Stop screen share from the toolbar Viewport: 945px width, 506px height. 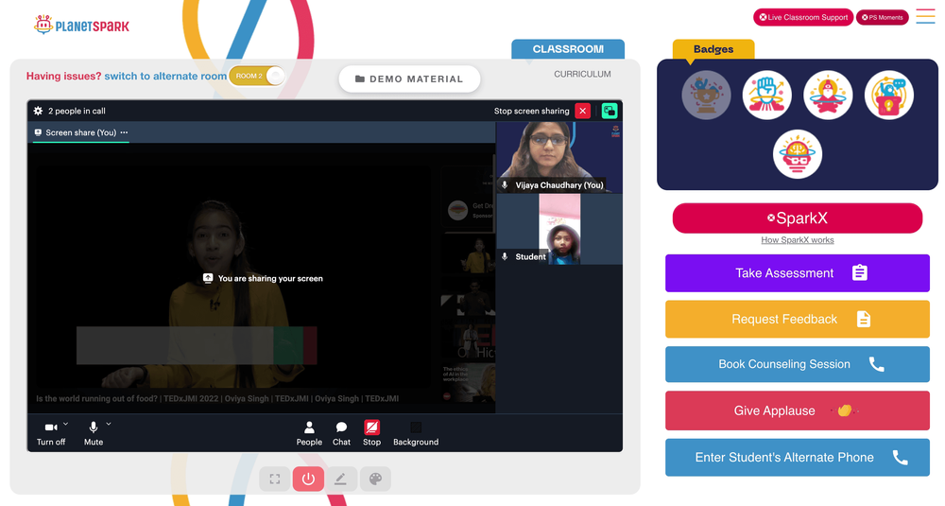(371, 433)
